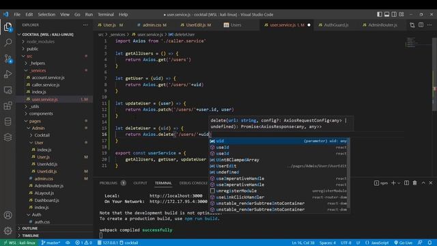Open editor more actions ellipsis
The width and height of the screenshot is (437, 246).
(x=429, y=25)
